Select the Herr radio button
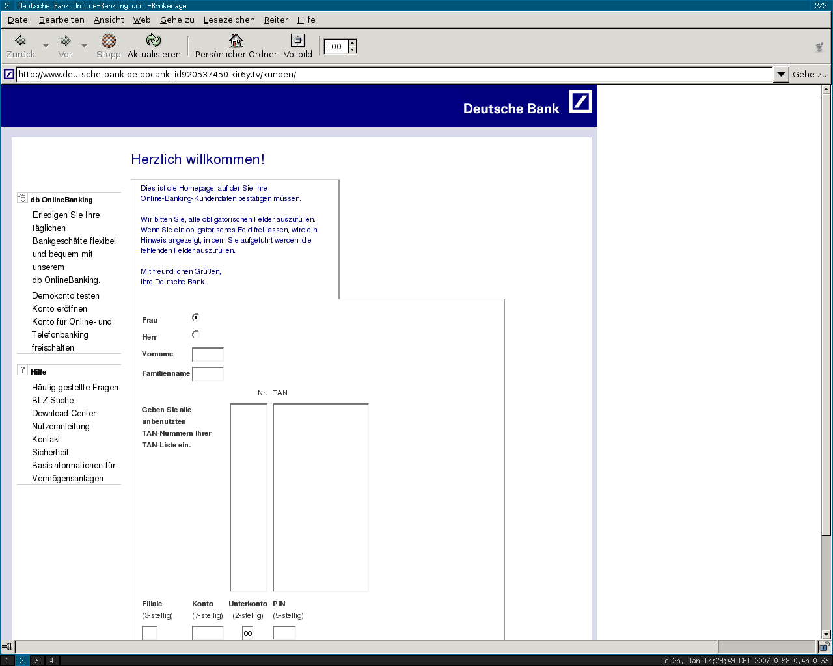833x666 pixels. point(196,334)
